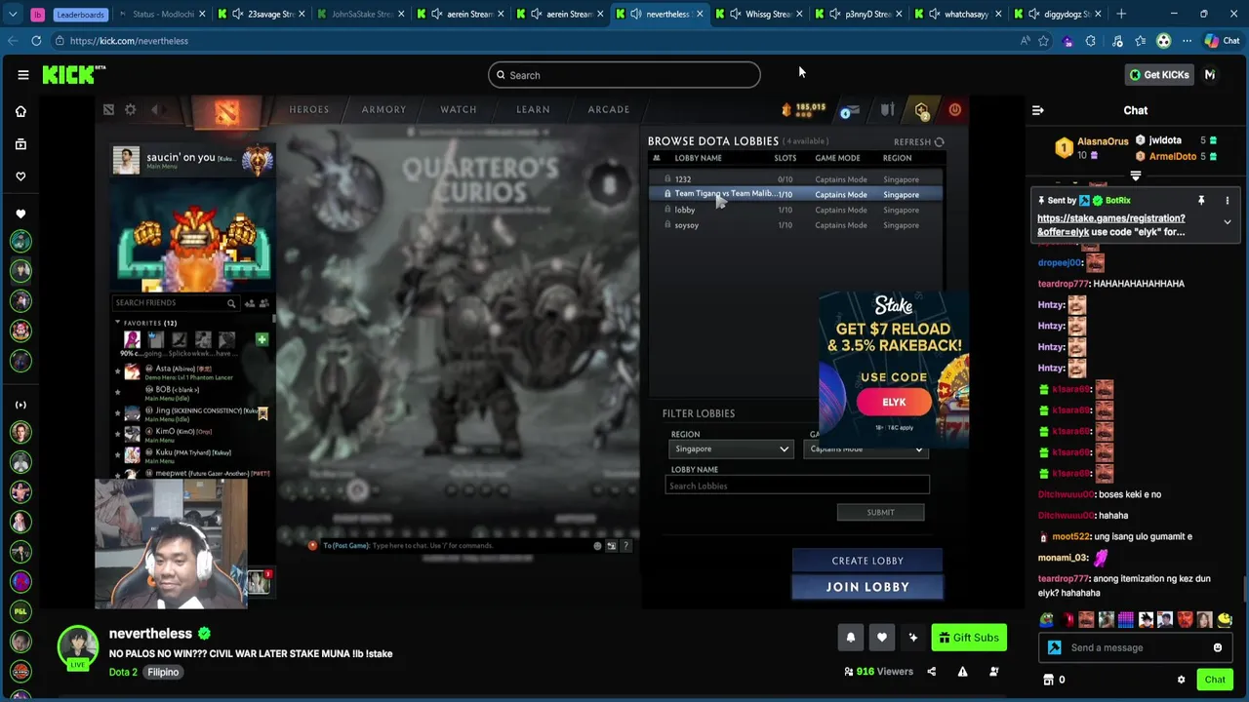Click ARCADE in the Dota menu

tap(609, 109)
